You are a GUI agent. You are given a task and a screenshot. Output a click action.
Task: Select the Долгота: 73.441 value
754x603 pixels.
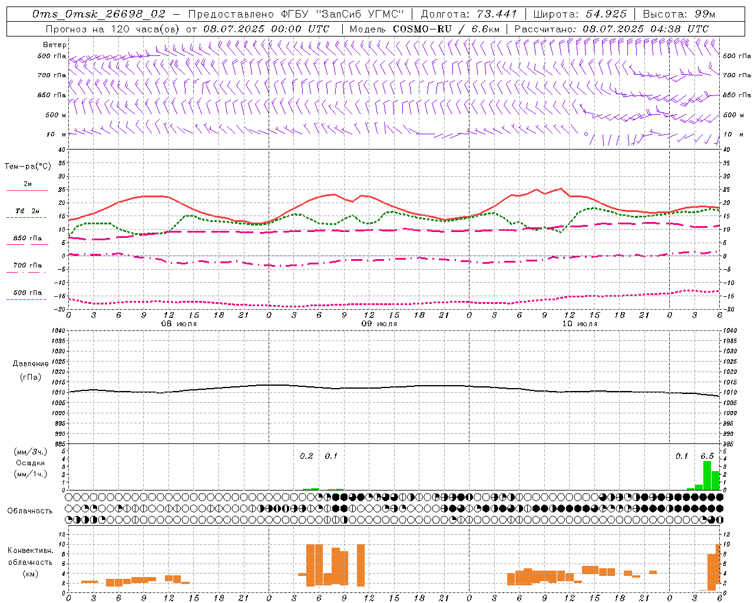(x=469, y=14)
